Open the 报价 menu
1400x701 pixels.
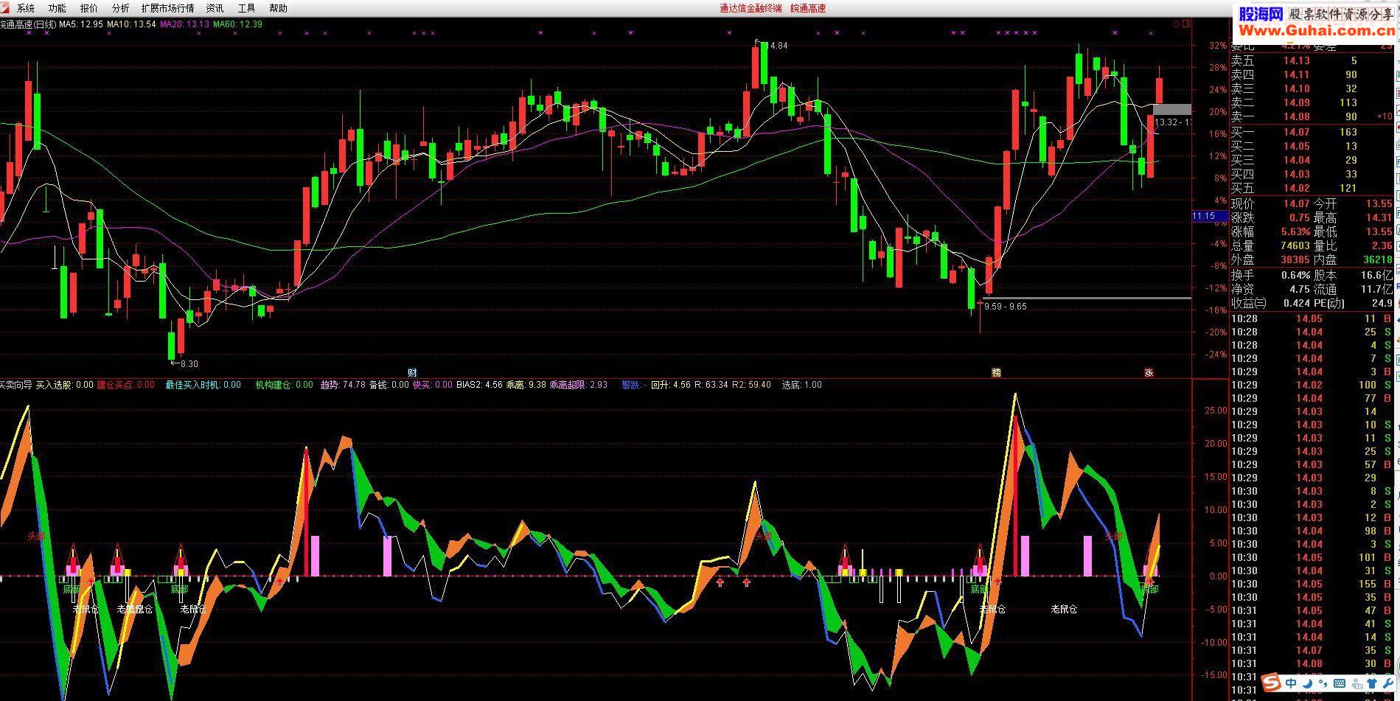pyautogui.click(x=88, y=8)
